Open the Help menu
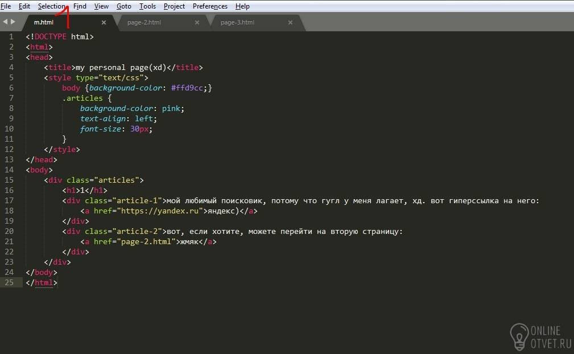This screenshot has width=574, height=354. pyautogui.click(x=242, y=6)
